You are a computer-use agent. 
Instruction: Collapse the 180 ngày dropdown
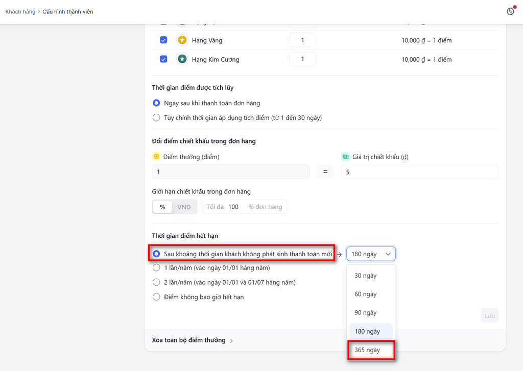pyautogui.click(x=371, y=254)
